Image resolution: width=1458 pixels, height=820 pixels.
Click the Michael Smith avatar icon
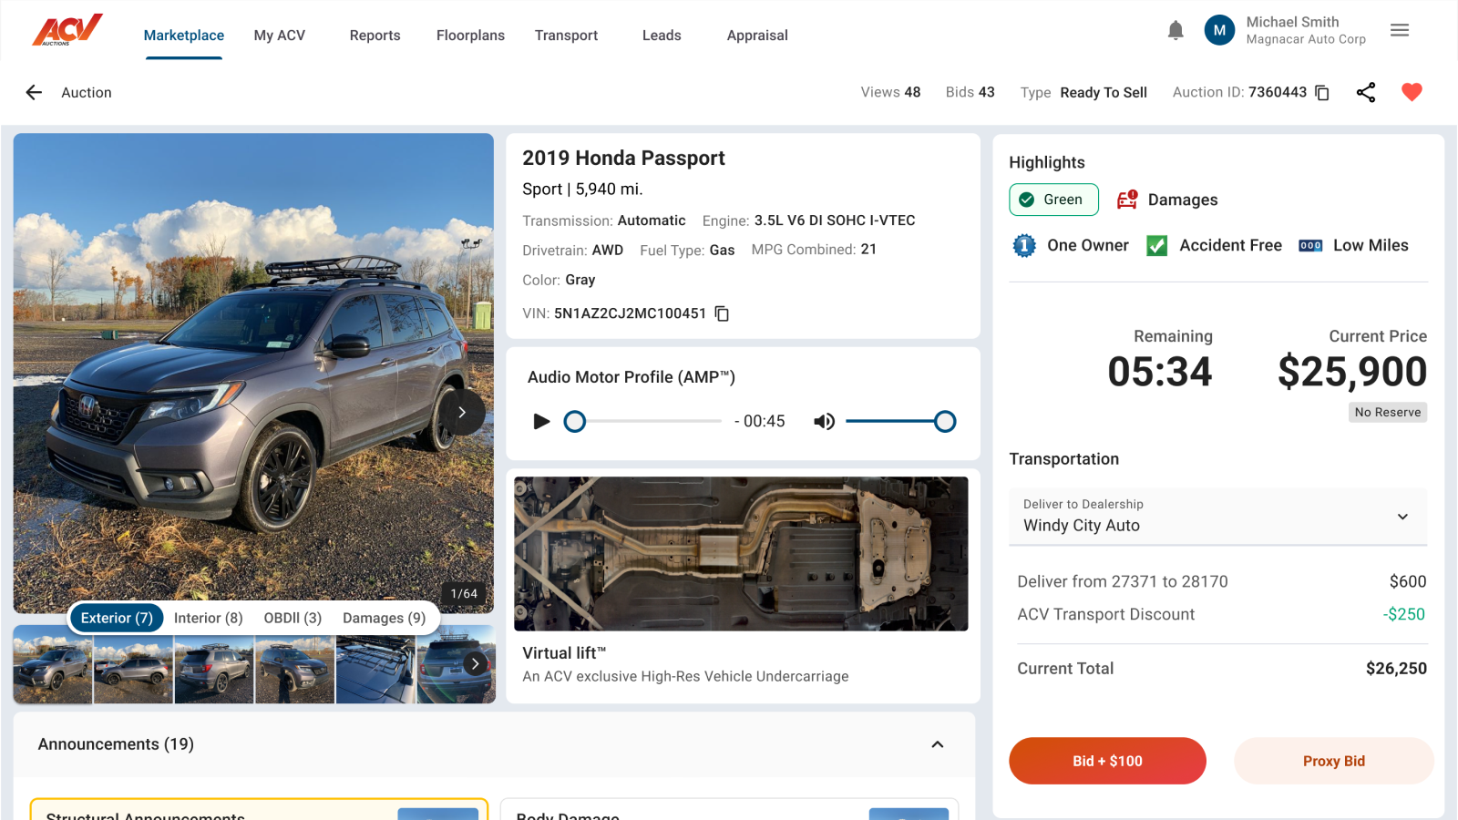[x=1219, y=30]
